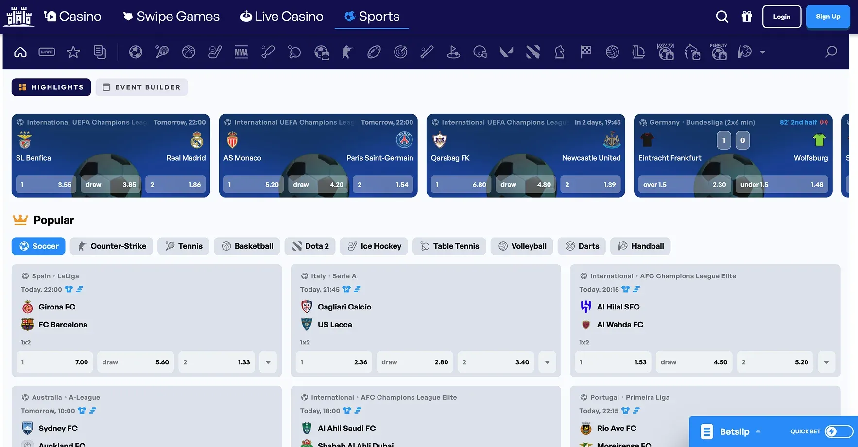Pick Real Madrid win odds 1.86

click(175, 185)
